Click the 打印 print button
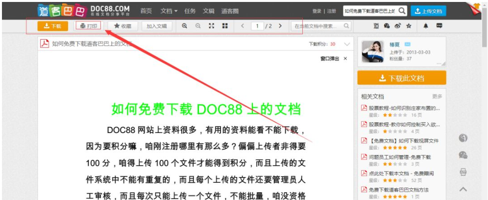Screen dimensions: 488x200 point(88,26)
